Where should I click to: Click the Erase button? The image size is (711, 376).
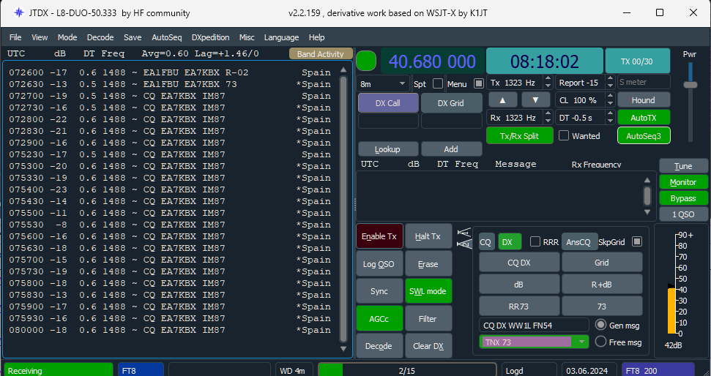[428, 264]
